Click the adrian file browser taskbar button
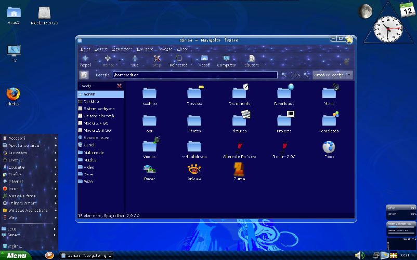The height and width of the screenshot is (260, 417). click(86, 255)
